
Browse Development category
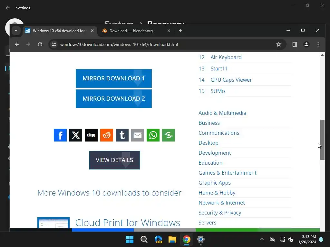click(x=215, y=153)
